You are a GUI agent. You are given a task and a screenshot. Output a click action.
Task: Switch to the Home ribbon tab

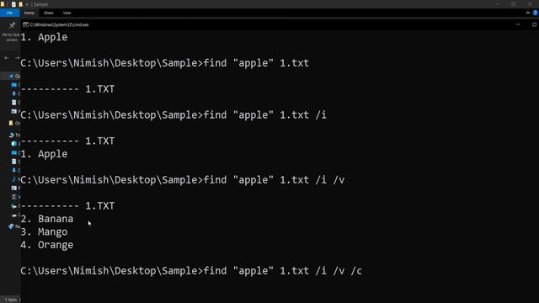point(29,13)
